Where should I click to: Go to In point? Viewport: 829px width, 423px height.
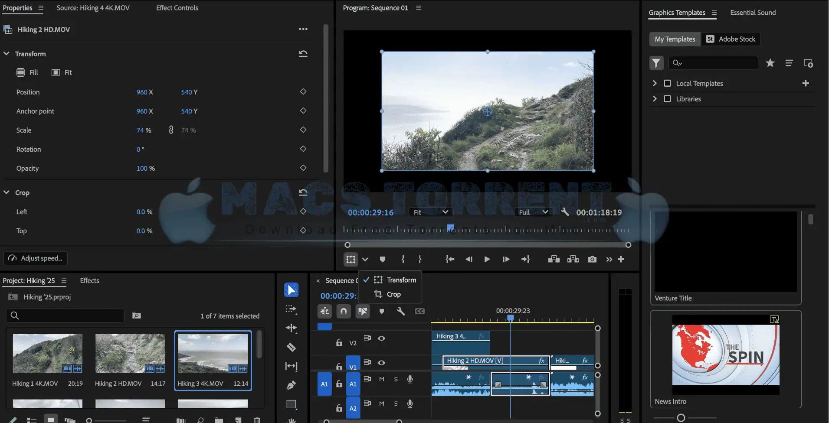(450, 259)
